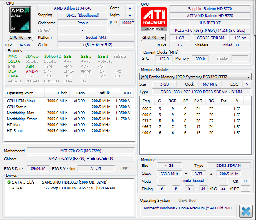
Task: Select the CPU HFM (Max) row
Action: 69,101
